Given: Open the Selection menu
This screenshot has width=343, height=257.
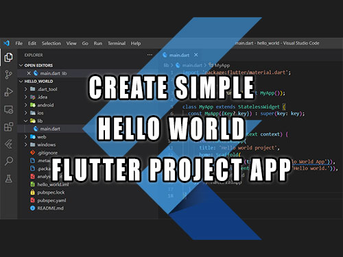Looking at the screenshot, I should tap(51, 43).
